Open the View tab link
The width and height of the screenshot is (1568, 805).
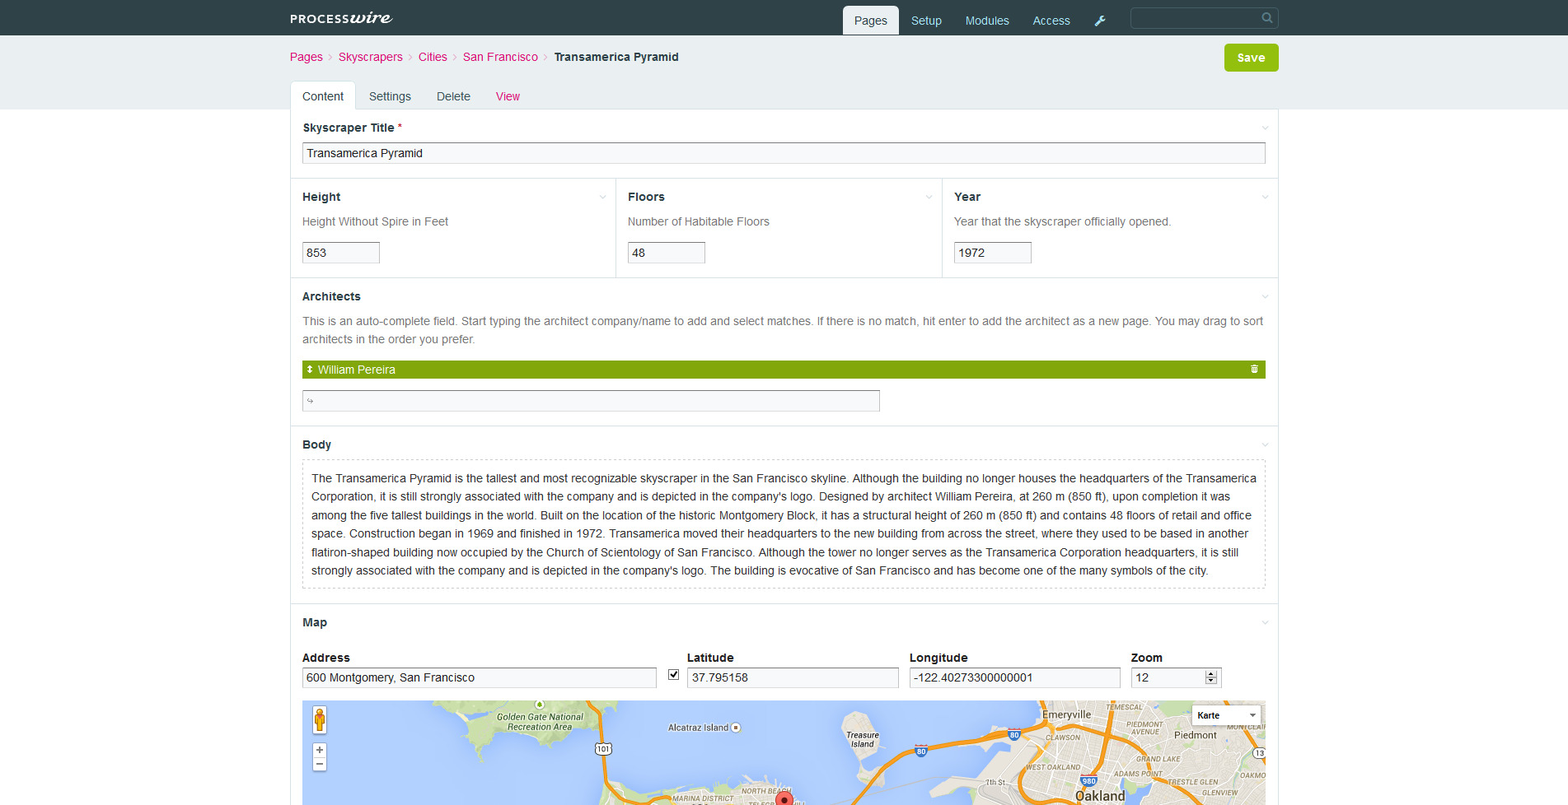(x=508, y=96)
